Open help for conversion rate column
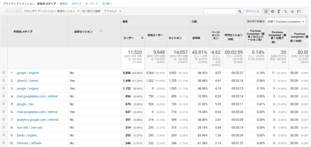The image size is (311, 147). (x=255, y=44)
